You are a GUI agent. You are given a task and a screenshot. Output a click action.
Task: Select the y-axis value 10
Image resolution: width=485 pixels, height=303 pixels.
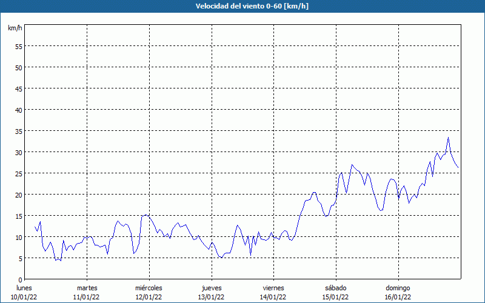(19, 238)
